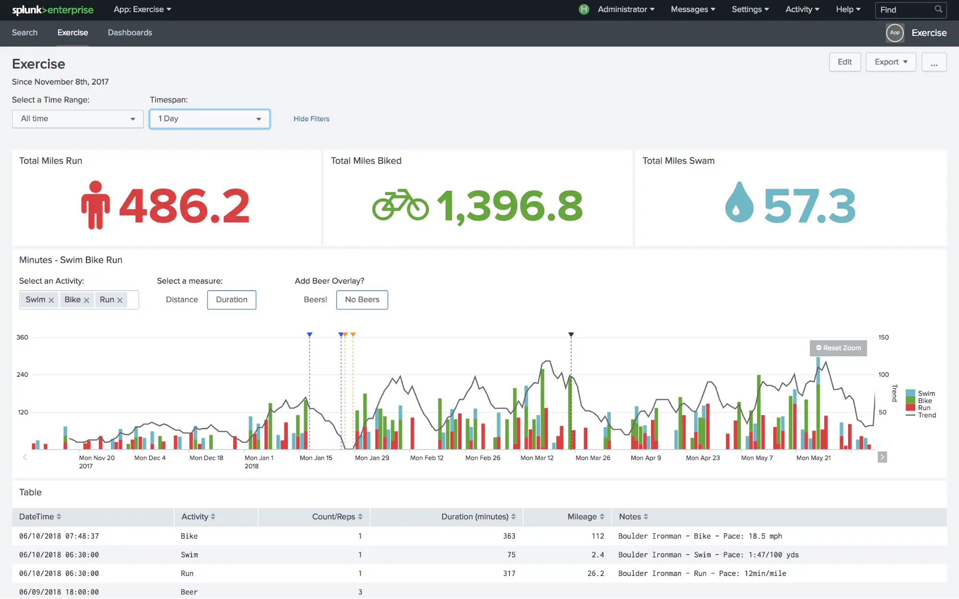Click the sort icon on the Activity column

coord(213,517)
